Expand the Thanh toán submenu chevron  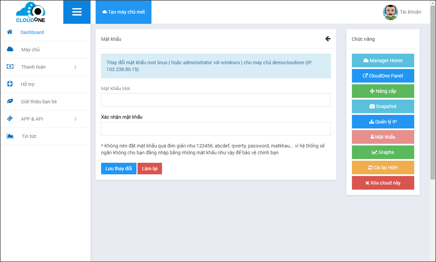[x=75, y=67]
